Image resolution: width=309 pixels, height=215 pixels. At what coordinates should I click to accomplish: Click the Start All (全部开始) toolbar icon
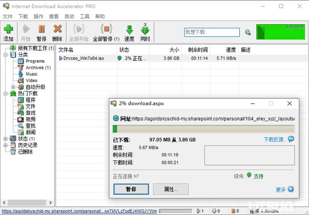79,29
